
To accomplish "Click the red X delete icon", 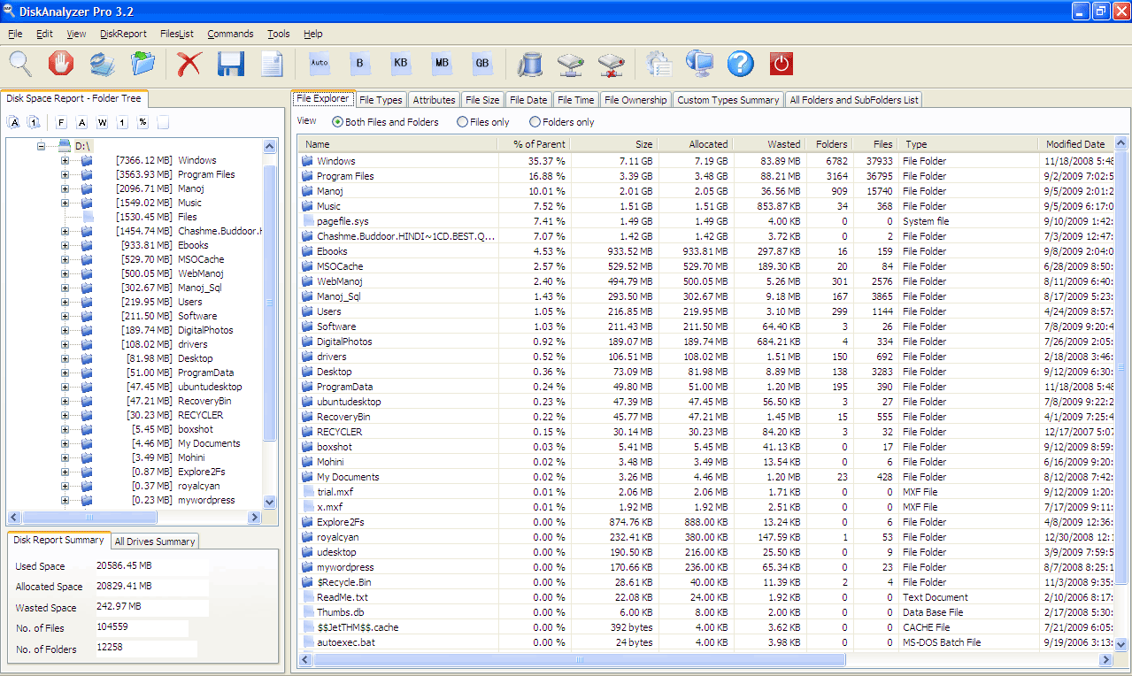I will pos(189,64).
